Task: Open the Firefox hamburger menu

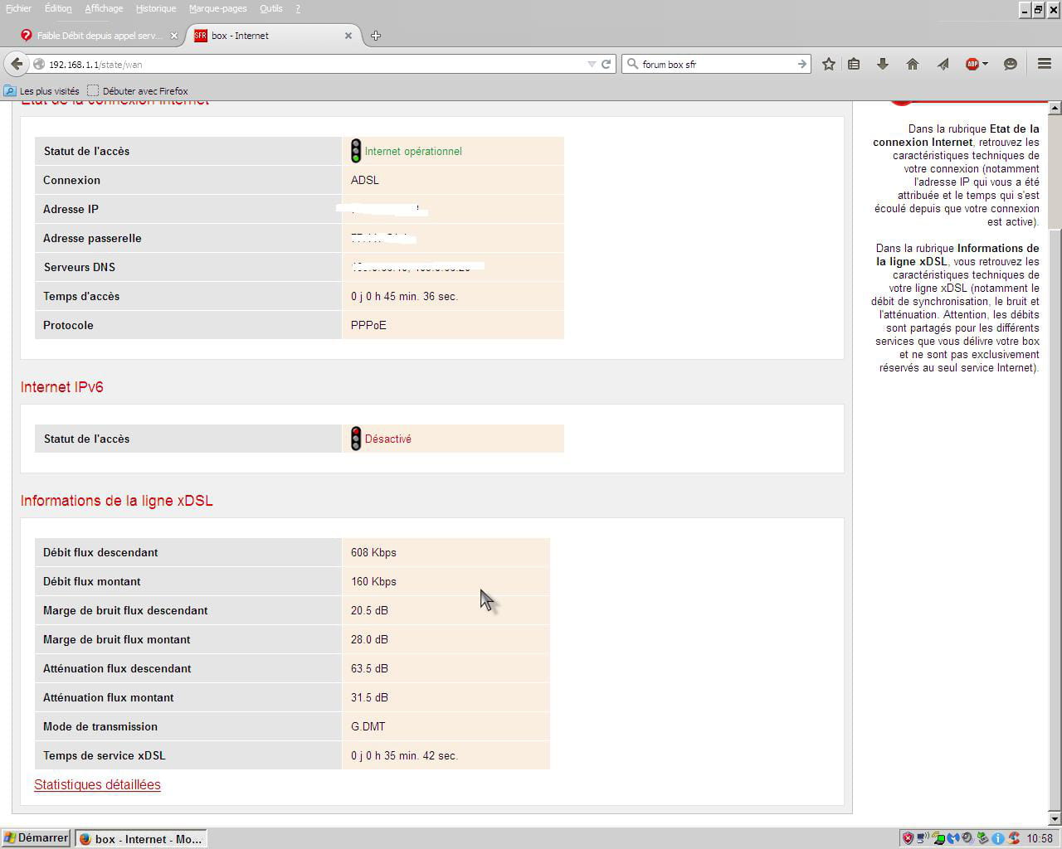Action: point(1045,64)
